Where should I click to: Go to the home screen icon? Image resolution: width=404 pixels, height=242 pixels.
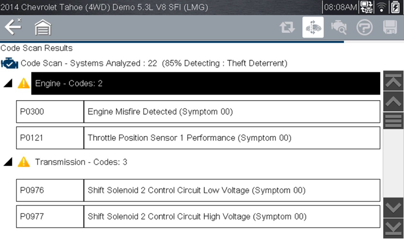coord(43,28)
